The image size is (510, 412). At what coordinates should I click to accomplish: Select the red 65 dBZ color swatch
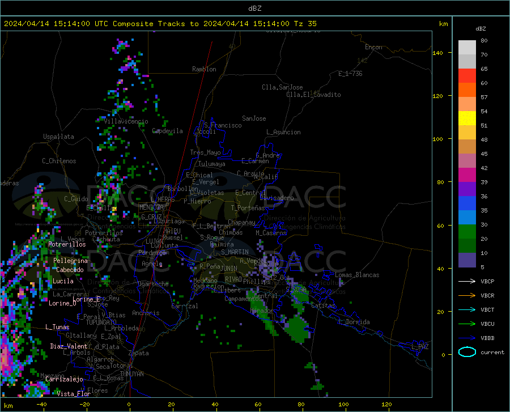point(467,75)
